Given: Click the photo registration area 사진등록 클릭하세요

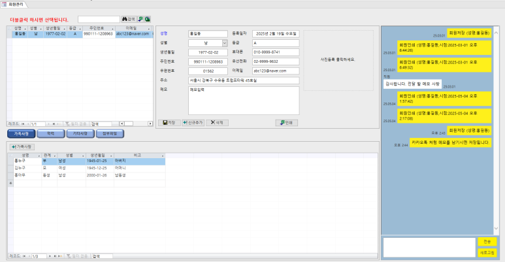Looking at the screenshot, I should coord(338,59).
